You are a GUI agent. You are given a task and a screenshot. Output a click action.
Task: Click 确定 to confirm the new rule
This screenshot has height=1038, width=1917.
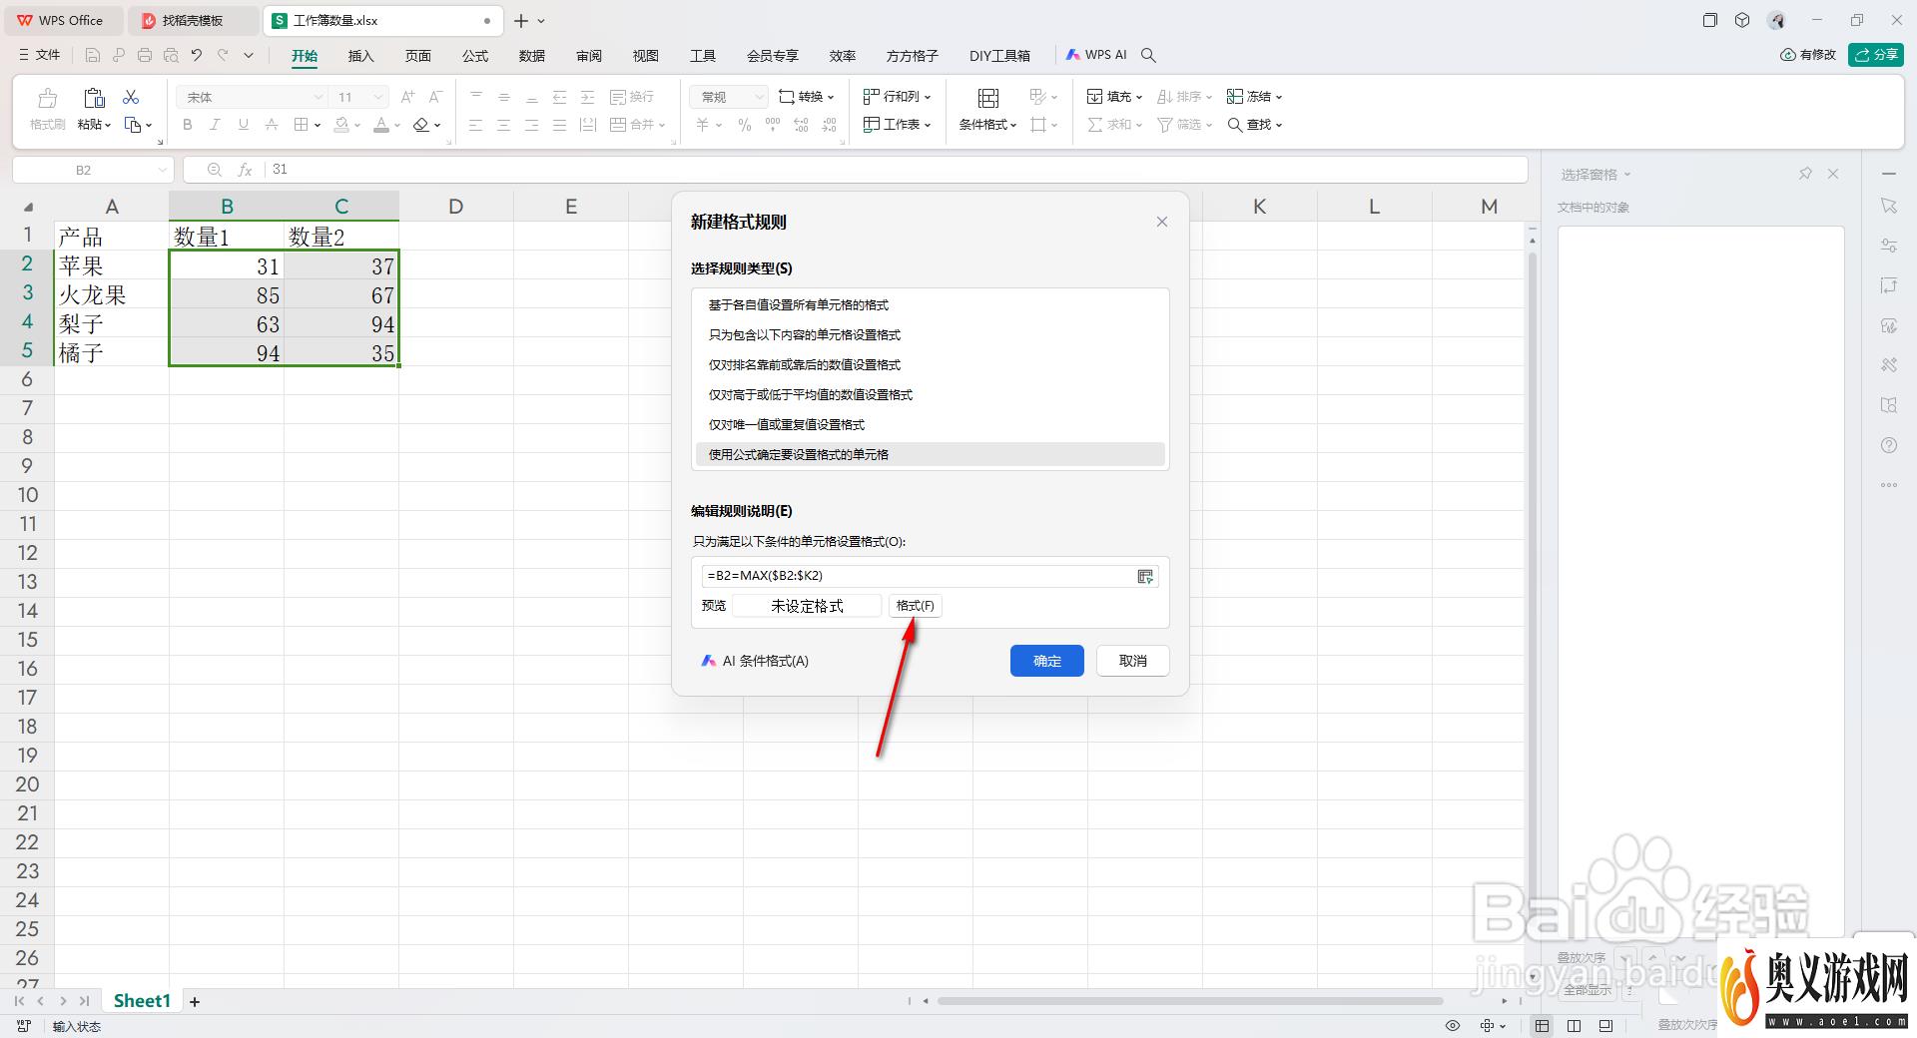click(1046, 661)
